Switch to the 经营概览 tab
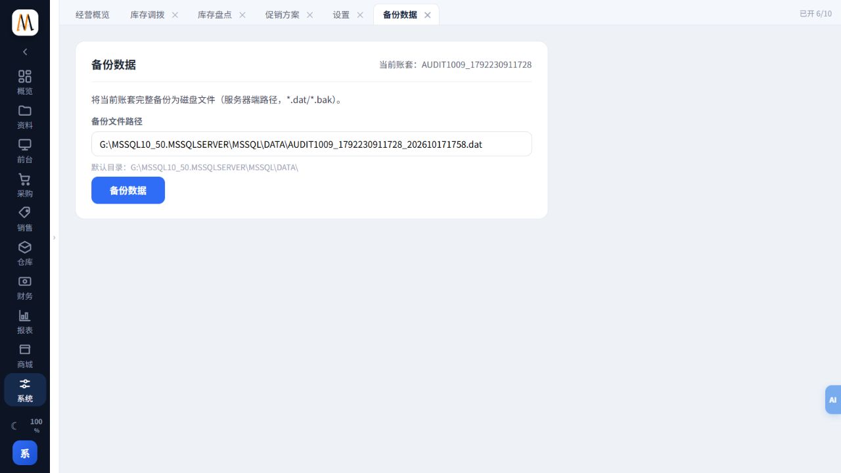The height and width of the screenshot is (473, 841). pyautogui.click(x=93, y=14)
